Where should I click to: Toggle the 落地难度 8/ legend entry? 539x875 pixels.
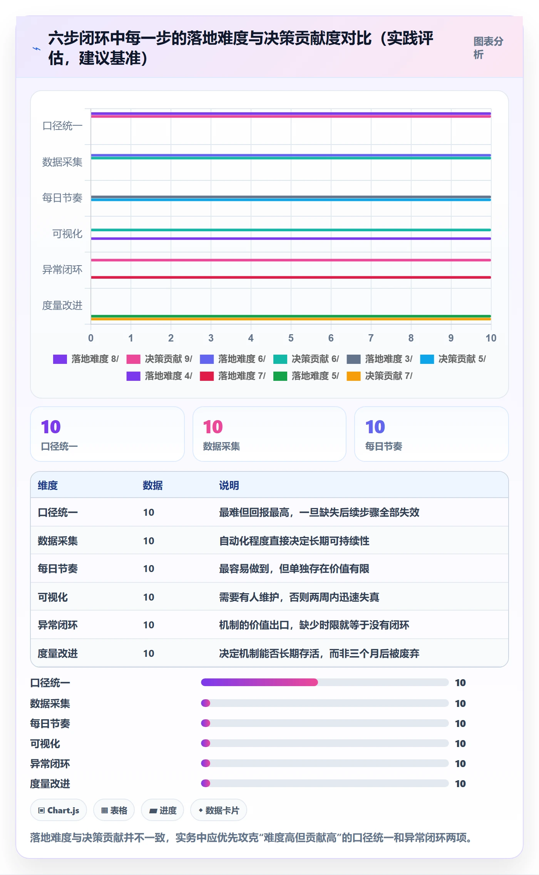86,359
